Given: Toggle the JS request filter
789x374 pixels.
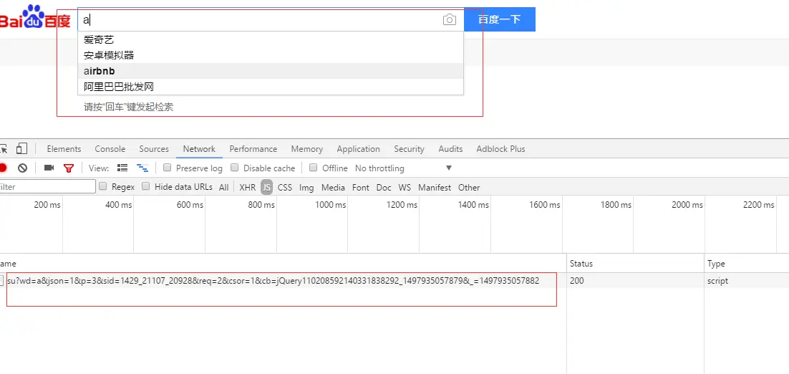Looking at the screenshot, I should (266, 187).
